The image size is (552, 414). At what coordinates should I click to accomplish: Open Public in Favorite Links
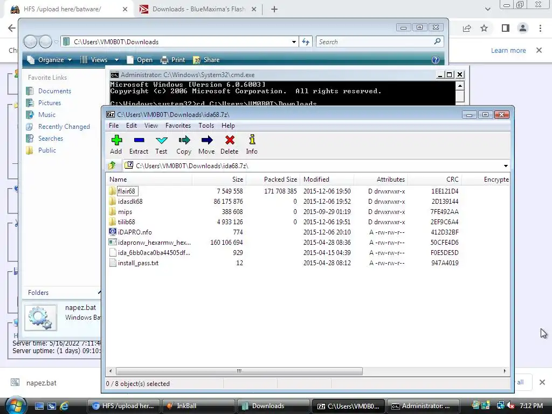(47, 150)
